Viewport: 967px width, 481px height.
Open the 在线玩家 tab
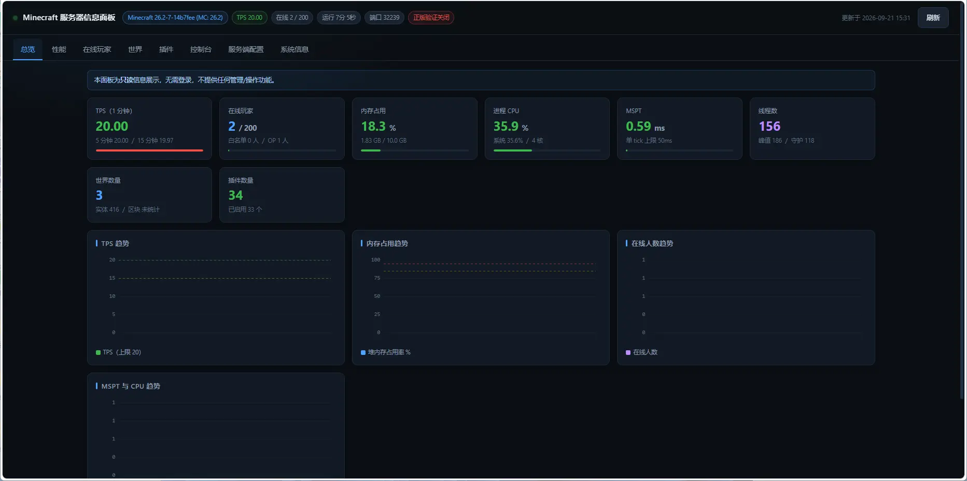tap(97, 49)
